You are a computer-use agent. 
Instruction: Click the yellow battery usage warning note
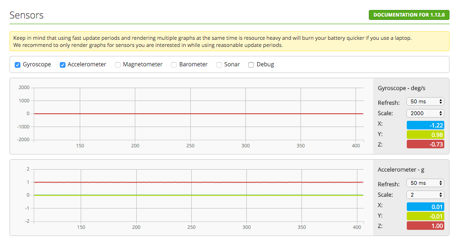(229, 41)
